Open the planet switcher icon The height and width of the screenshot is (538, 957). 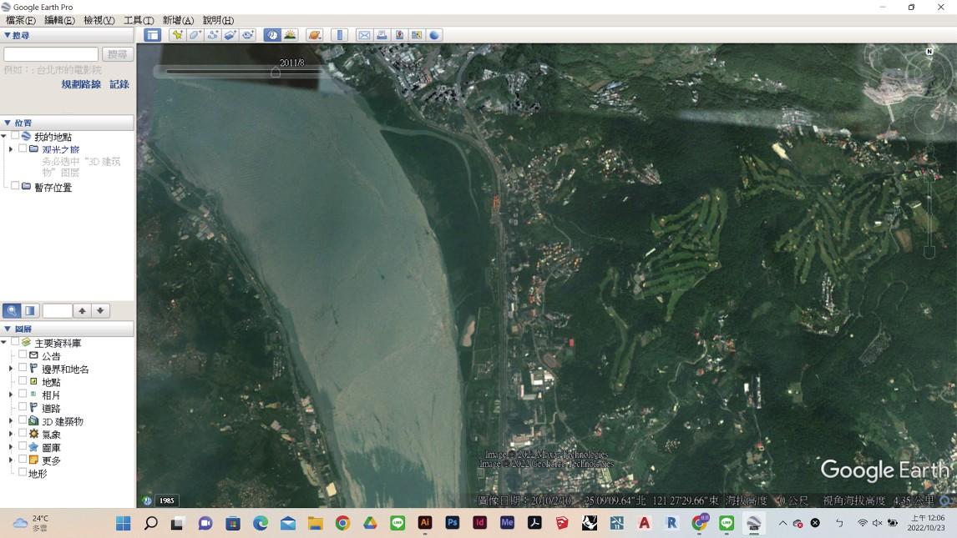tap(314, 35)
